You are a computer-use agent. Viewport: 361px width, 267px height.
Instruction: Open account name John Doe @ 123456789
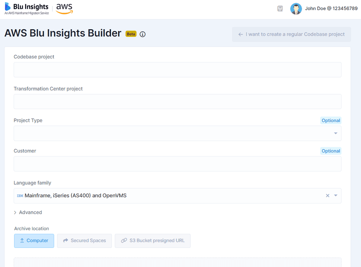(x=331, y=9)
